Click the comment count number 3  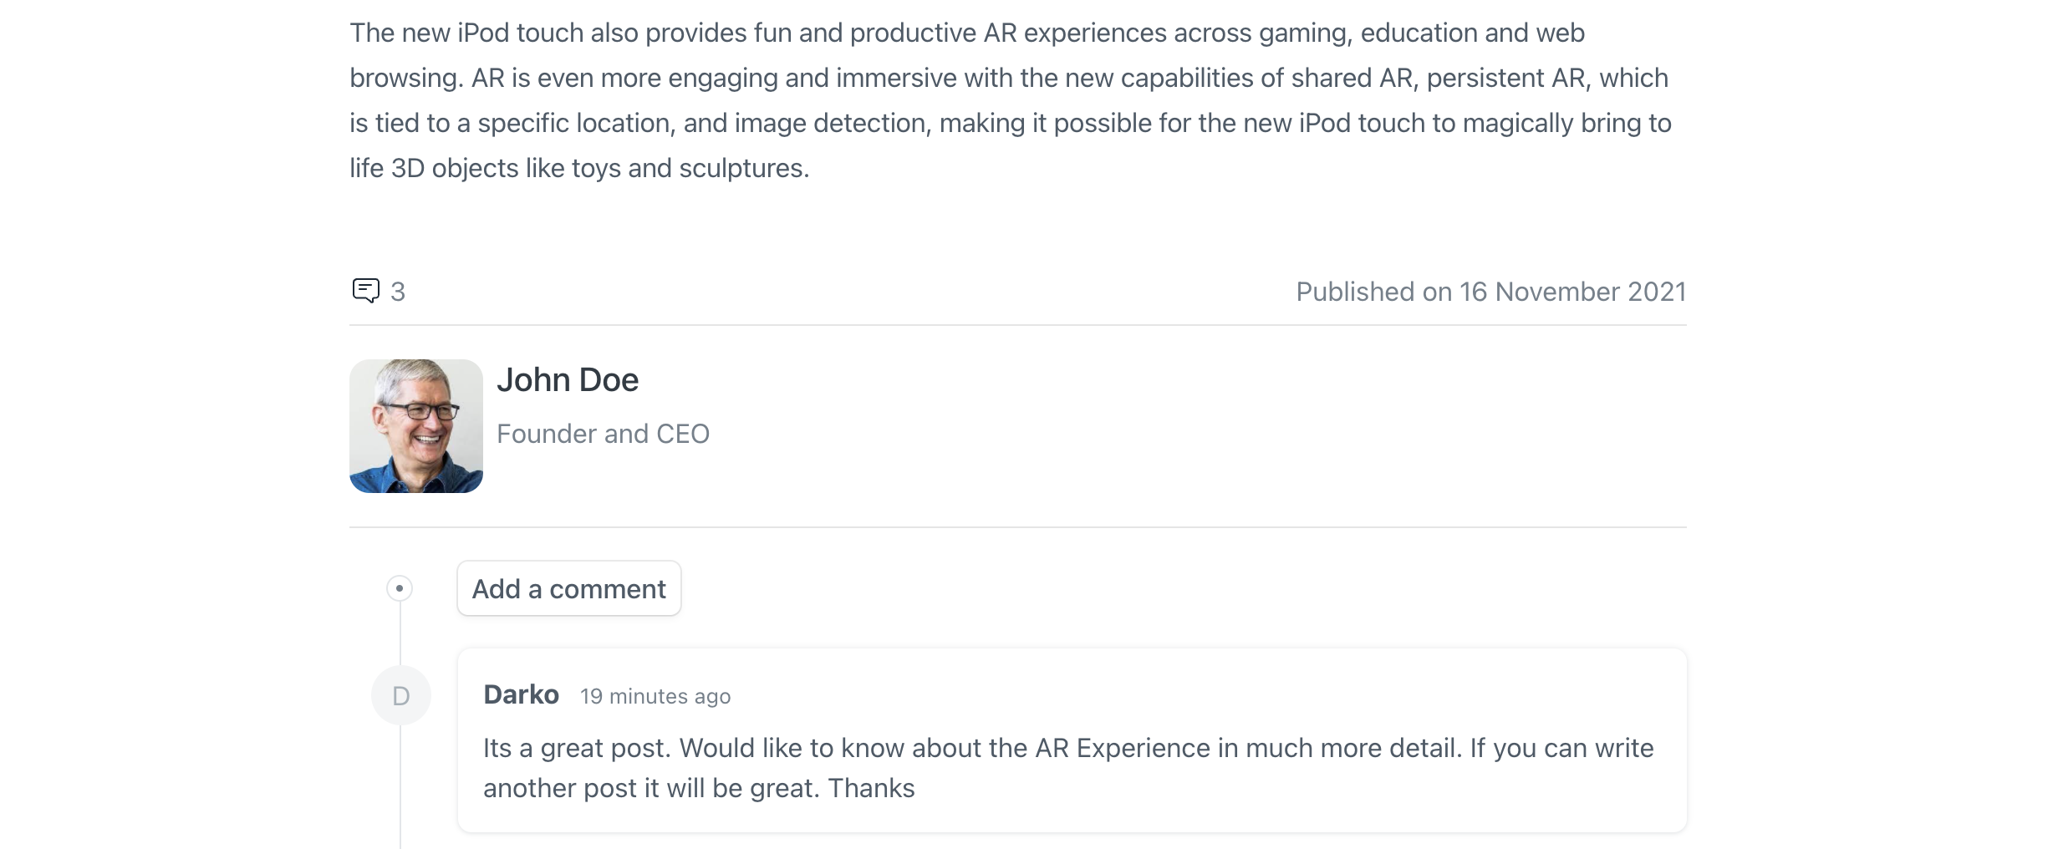(x=398, y=292)
